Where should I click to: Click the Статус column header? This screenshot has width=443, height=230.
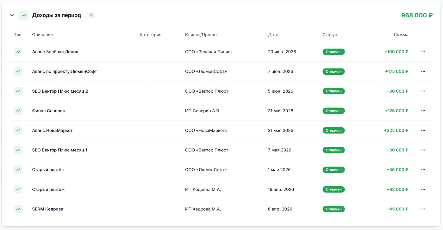point(330,35)
